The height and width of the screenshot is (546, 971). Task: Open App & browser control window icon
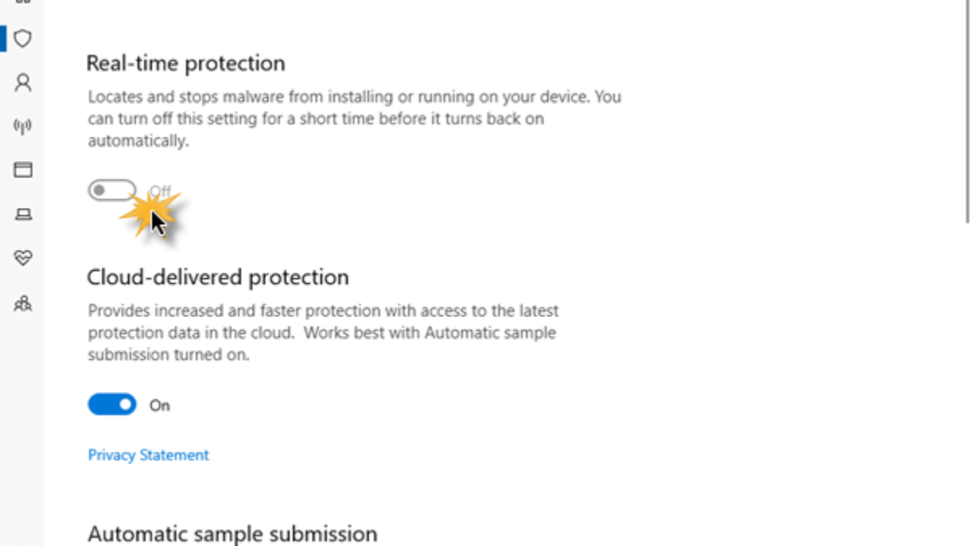coord(23,170)
